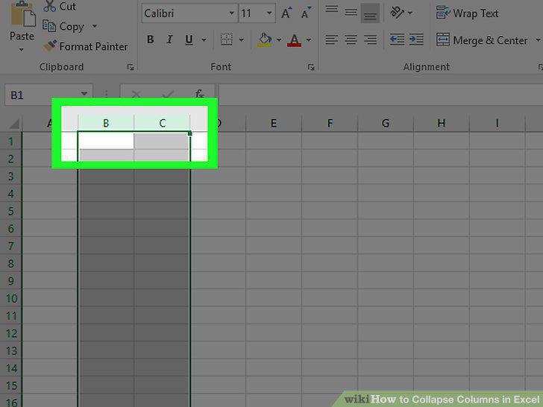543x407 pixels.
Task: Click the Paste clipboard icon
Action: 22,14
